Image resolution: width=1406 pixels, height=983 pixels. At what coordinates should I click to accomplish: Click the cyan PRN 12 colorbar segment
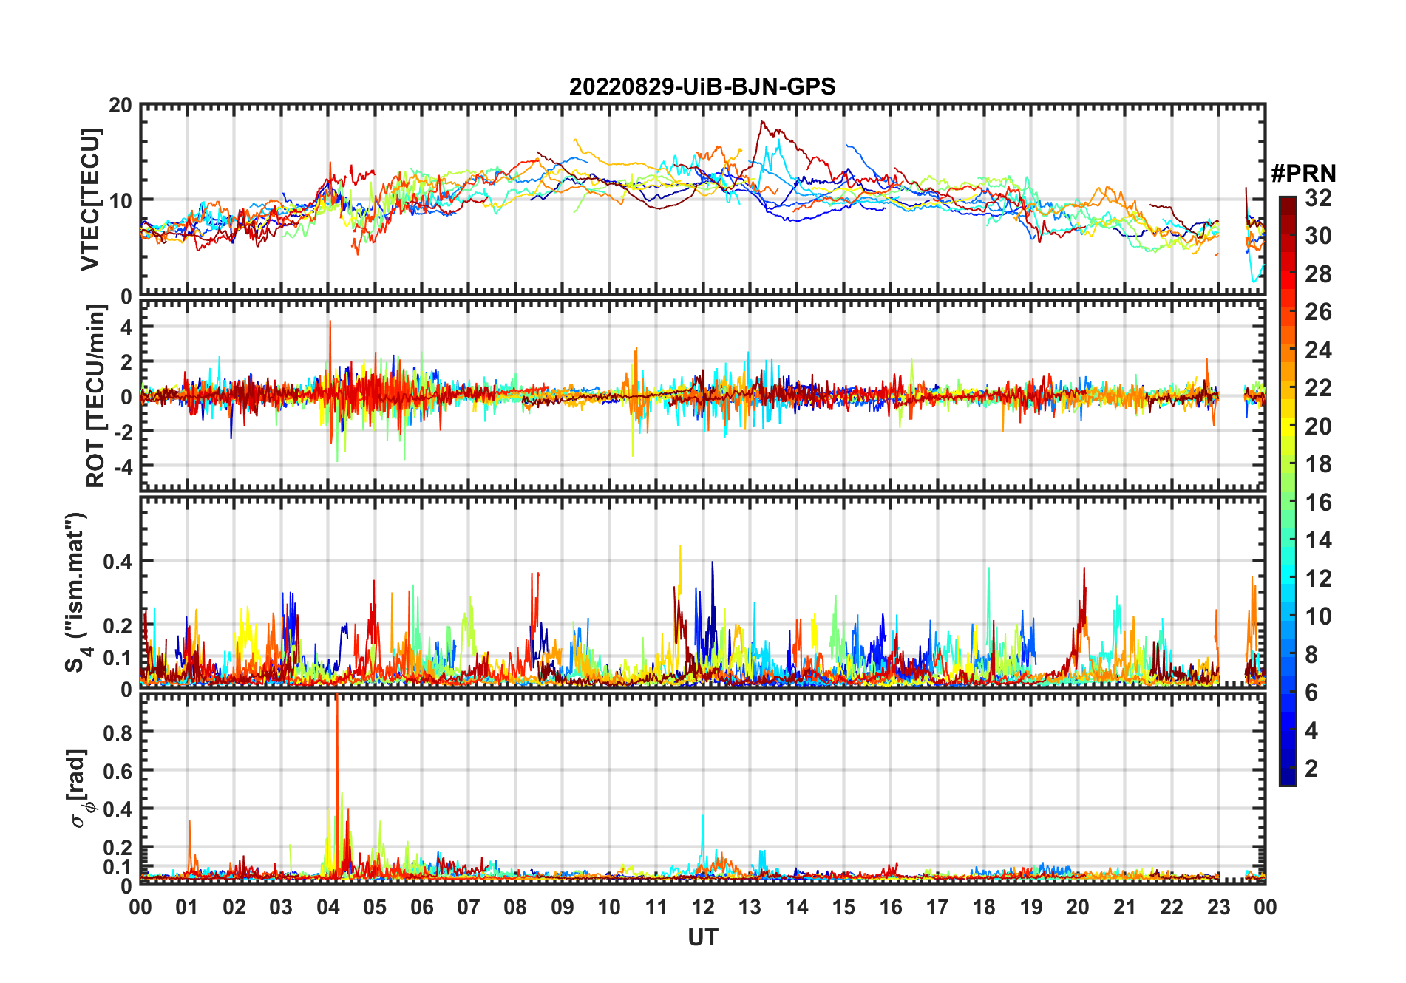click(x=1288, y=579)
